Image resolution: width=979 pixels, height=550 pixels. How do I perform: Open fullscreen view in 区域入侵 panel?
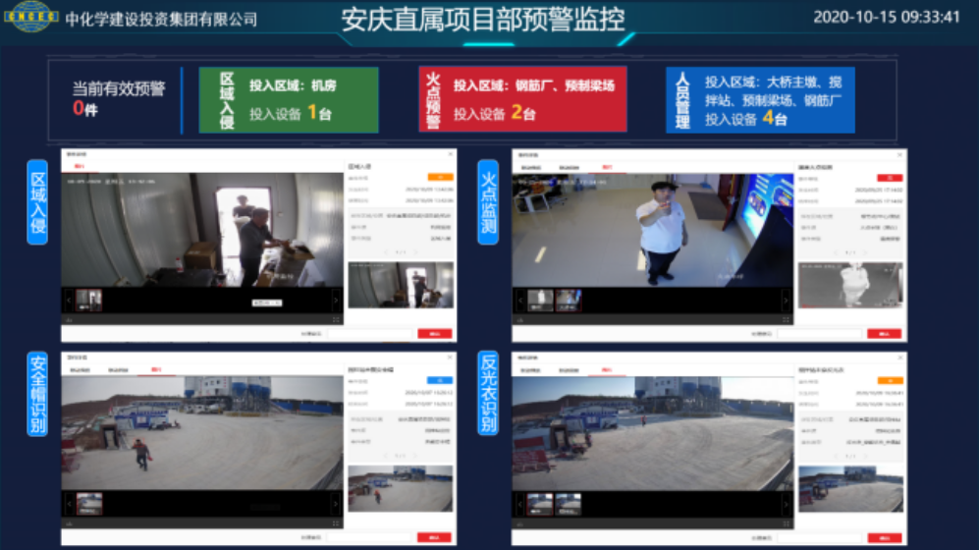336,319
